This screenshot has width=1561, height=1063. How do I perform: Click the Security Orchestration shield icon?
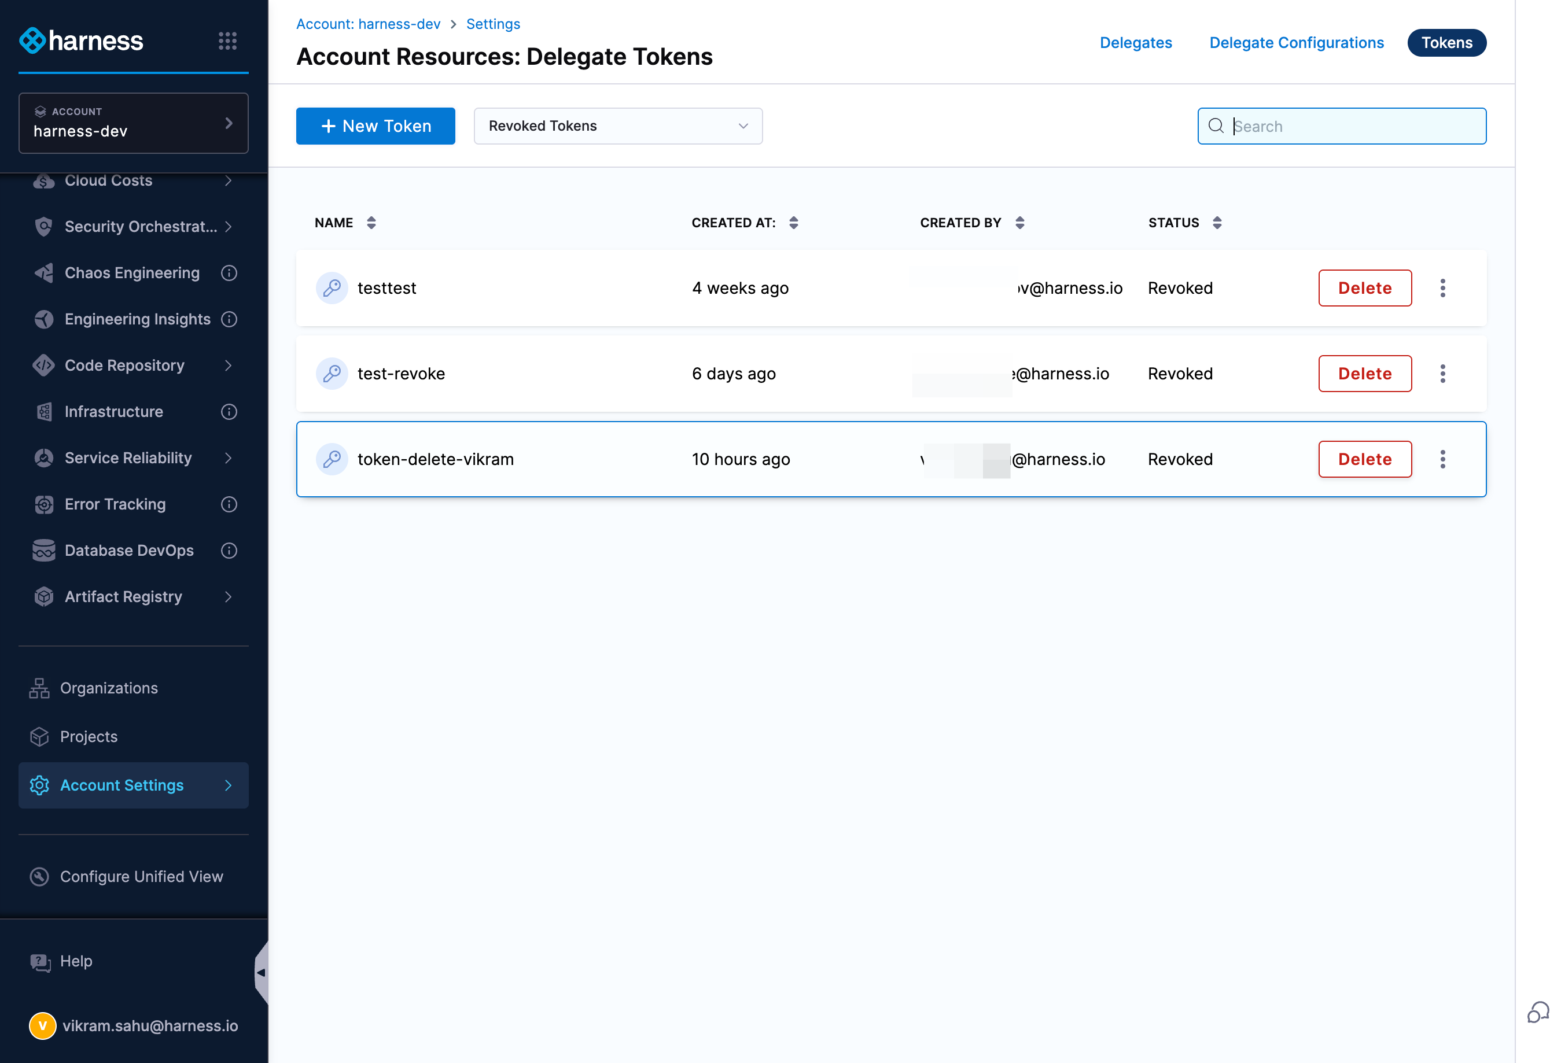43,227
